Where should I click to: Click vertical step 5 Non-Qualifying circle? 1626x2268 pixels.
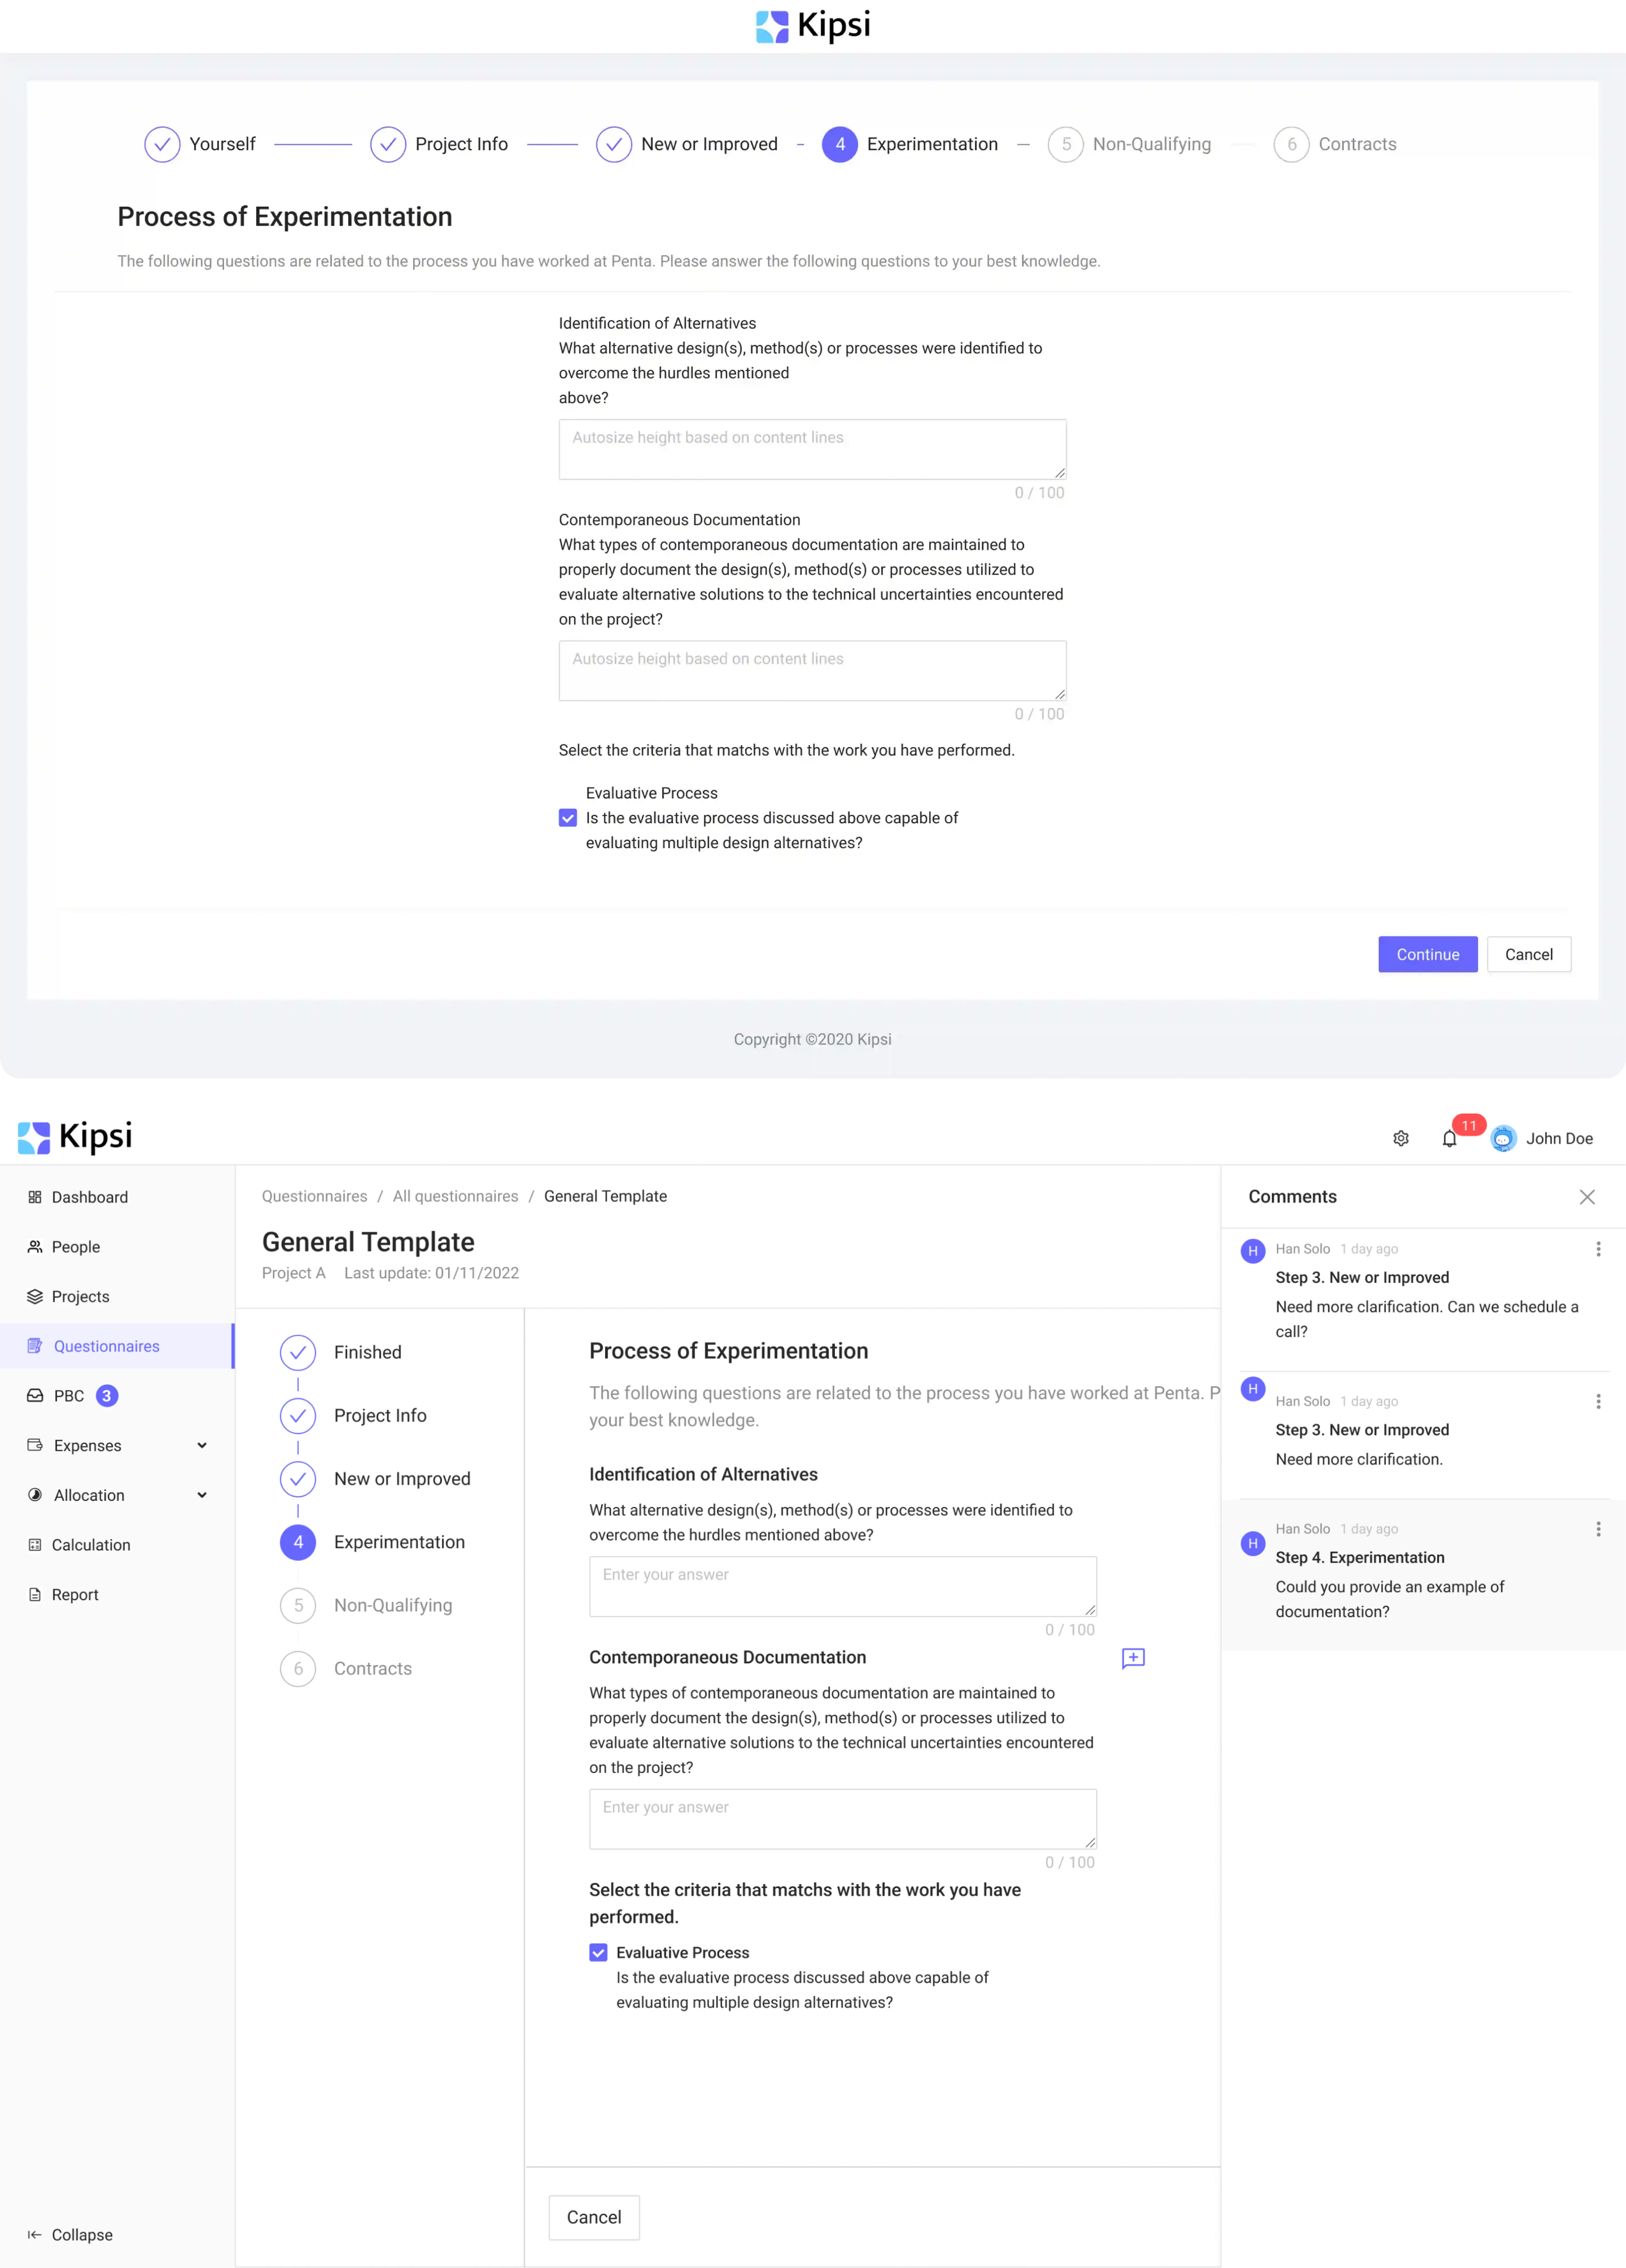pos(298,1606)
